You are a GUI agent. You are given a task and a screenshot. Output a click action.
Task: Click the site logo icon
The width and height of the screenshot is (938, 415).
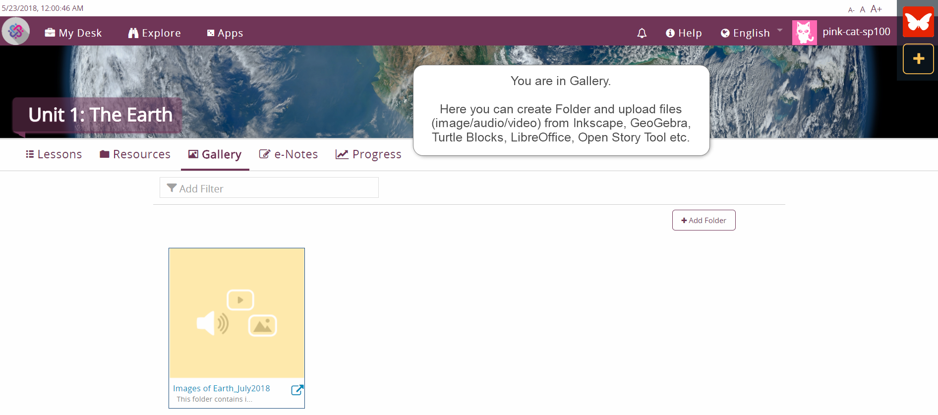tap(16, 31)
